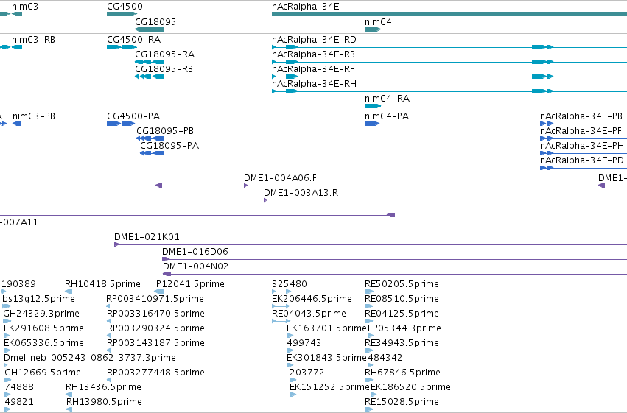
Task: Click the CG18095-PA protein glyph
Action: (152, 153)
